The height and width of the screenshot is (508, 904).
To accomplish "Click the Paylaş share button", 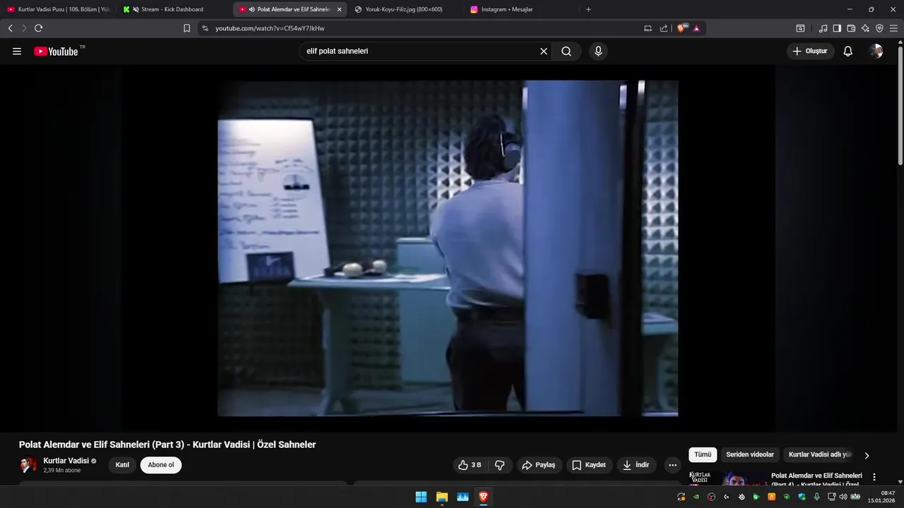I will [539, 465].
